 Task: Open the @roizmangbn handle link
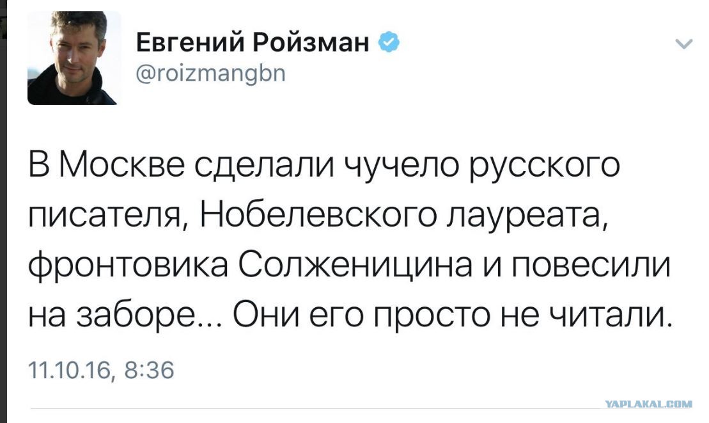coord(212,74)
